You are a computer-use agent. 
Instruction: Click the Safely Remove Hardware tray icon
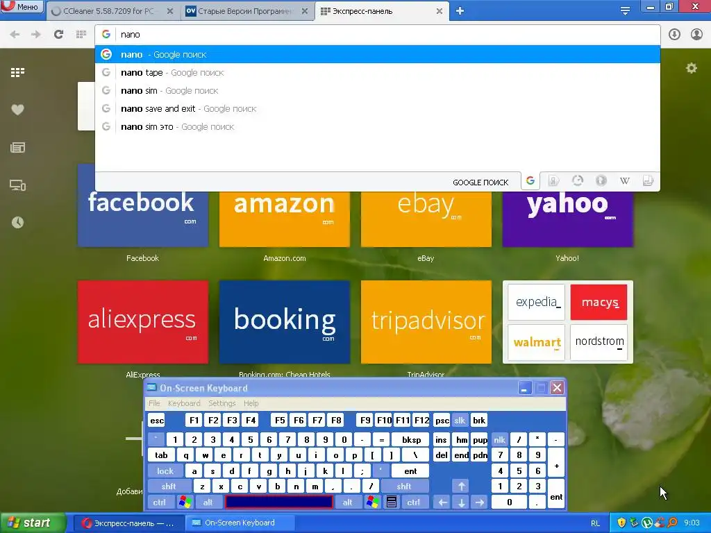635,523
